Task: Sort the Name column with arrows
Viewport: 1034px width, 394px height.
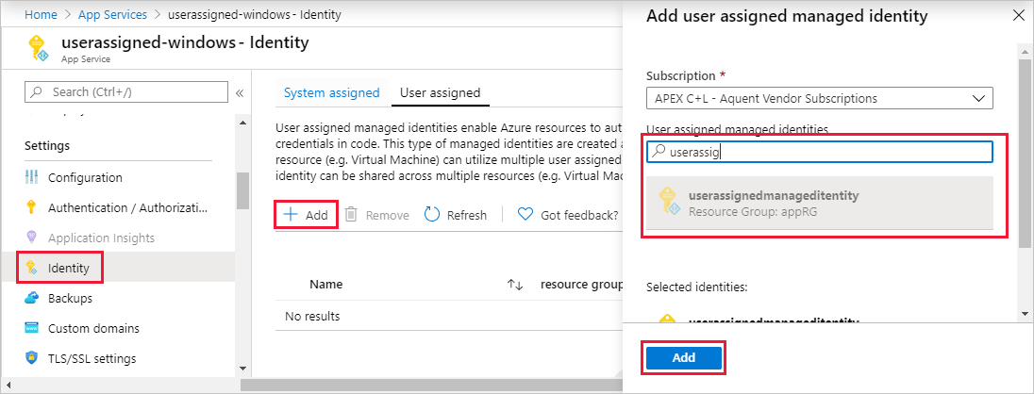Action: (515, 284)
